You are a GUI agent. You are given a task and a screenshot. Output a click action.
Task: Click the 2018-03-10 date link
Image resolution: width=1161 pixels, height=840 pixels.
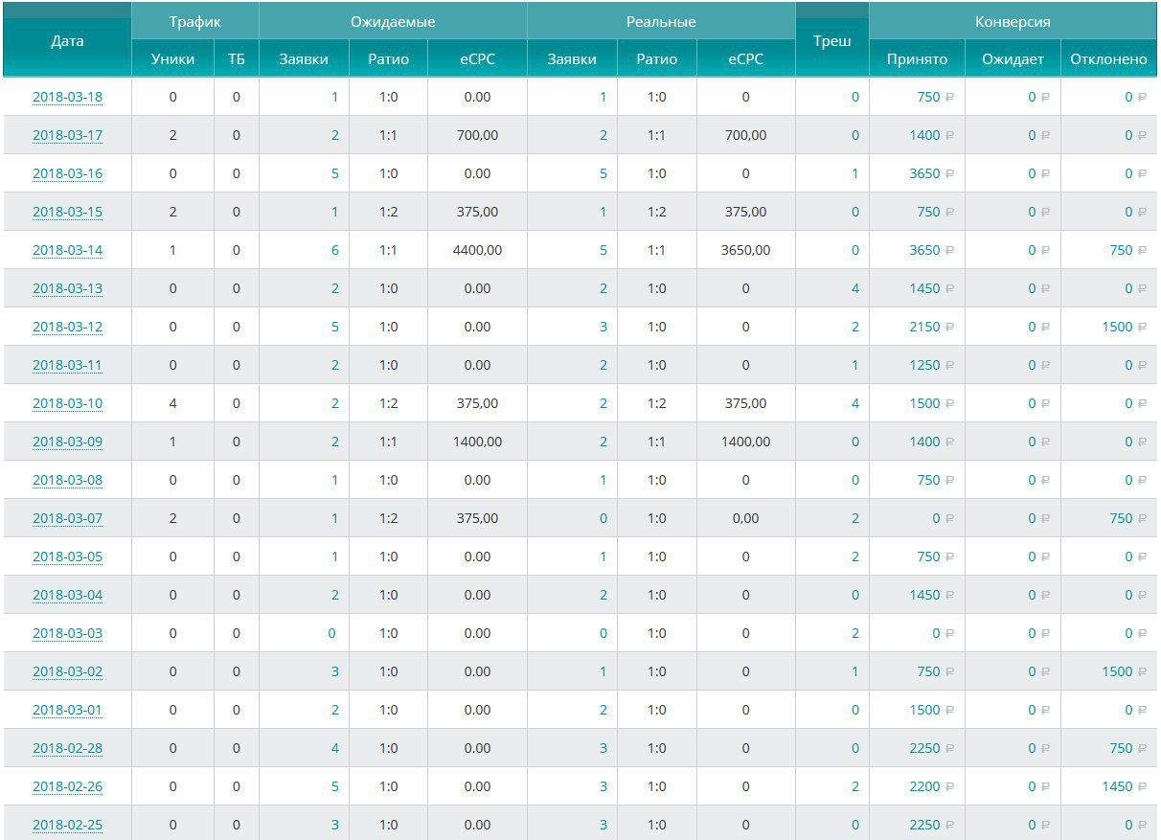tap(67, 403)
